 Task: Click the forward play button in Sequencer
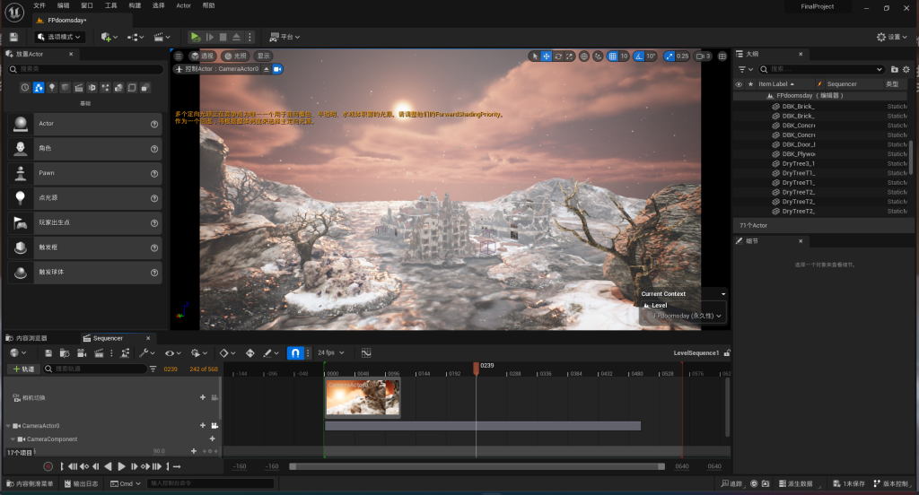[x=121, y=467]
